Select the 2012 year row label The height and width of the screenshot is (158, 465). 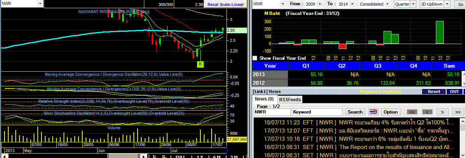(x=270, y=83)
